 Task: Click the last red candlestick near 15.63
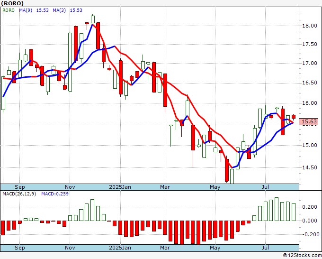tap(294, 117)
